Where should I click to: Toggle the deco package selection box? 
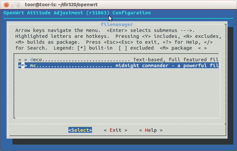click(x=23, y=60)
